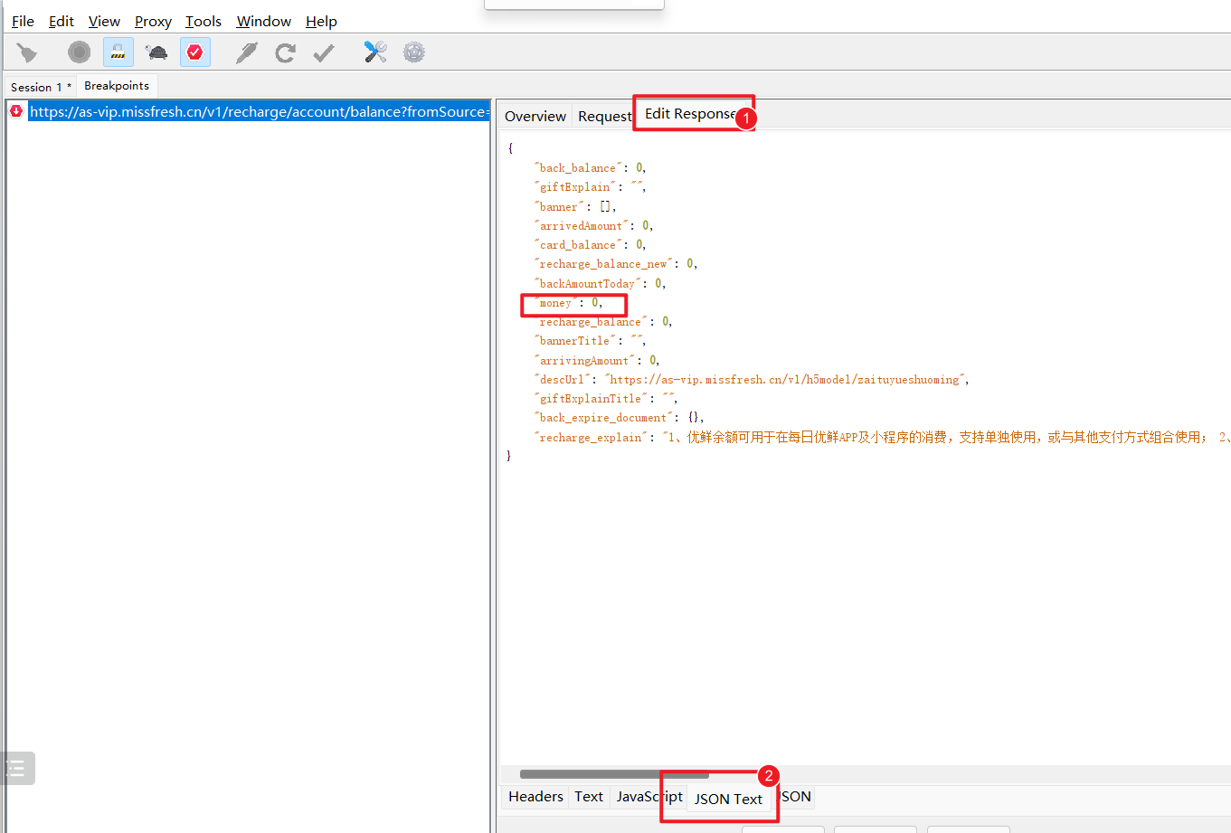Click the red breakpoint icon beside the missfresh URL
1231x833 pixels.
[x=16, y=111]
